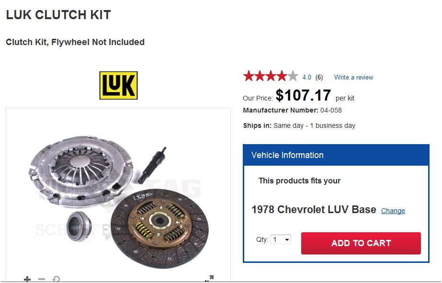Screen dimensions: 442x283
Task: Zoom in with the plus icon
Action: click(27, 279)
